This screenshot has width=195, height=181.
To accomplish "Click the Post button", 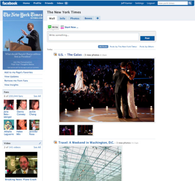I will click(147, 38).
